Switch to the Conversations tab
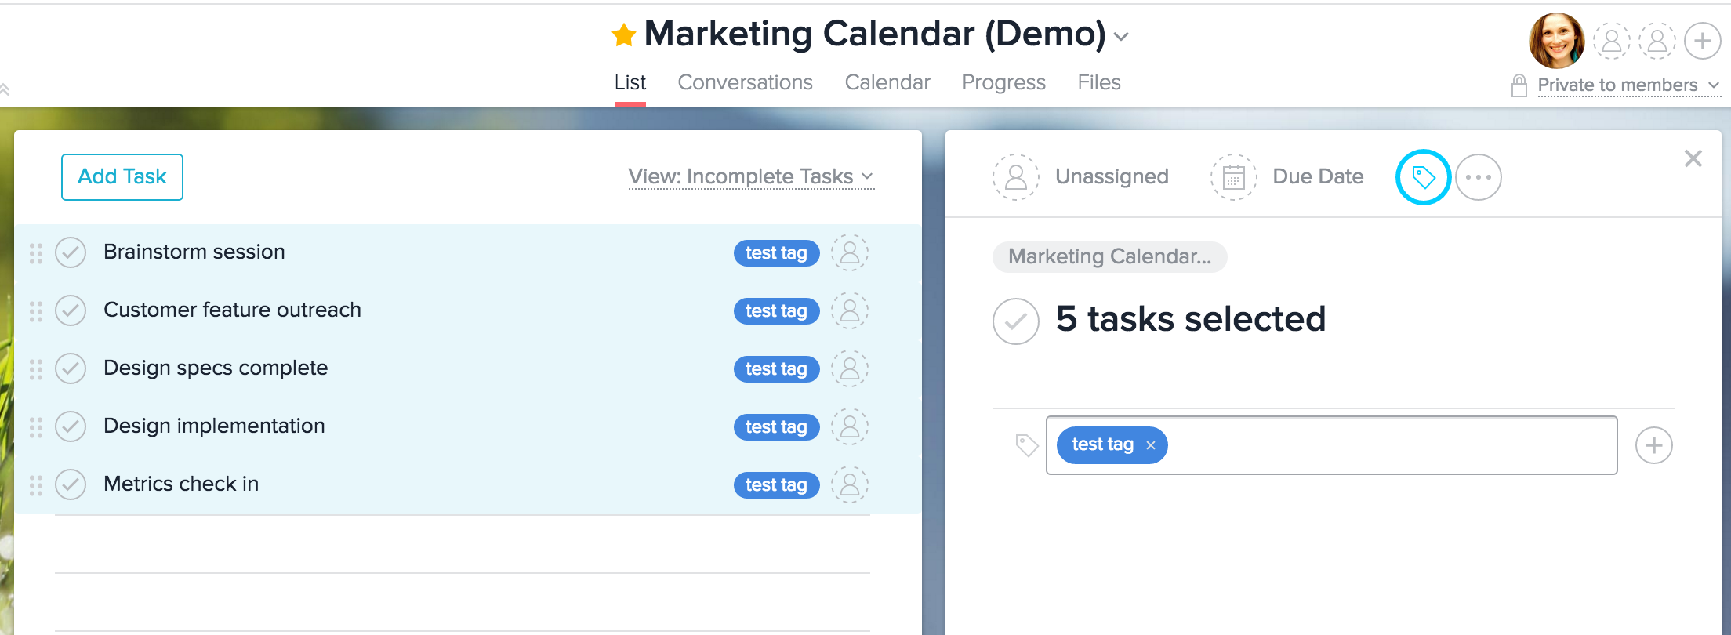 click(745, 82)
